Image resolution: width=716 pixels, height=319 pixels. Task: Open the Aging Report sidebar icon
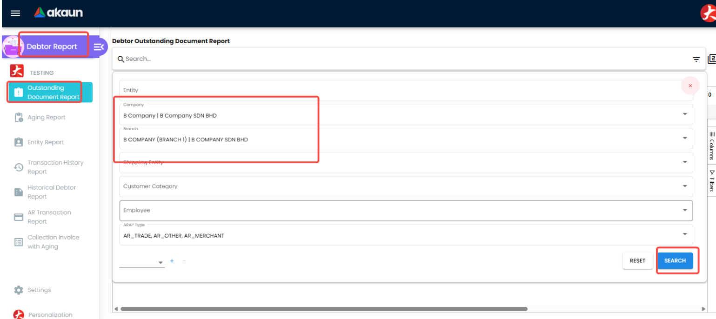(18, 117)
